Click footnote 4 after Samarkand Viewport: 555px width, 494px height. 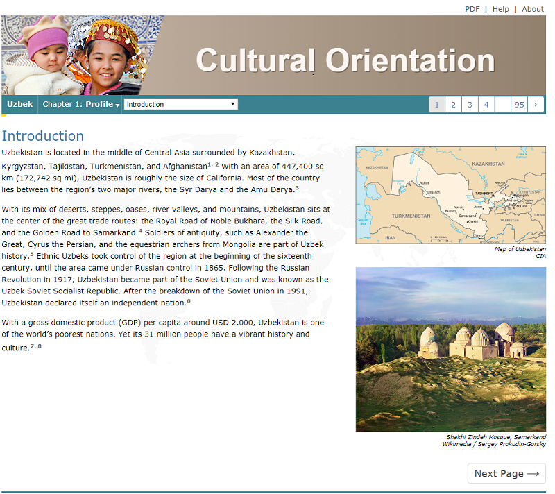click(x=140, y=230)
